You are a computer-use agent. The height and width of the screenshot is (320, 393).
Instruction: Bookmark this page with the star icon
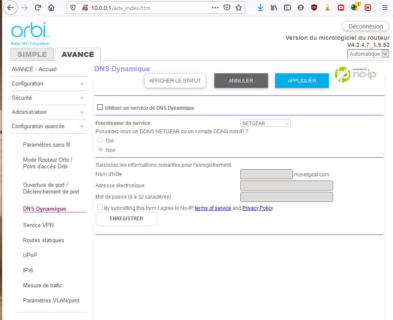point(239,8)
